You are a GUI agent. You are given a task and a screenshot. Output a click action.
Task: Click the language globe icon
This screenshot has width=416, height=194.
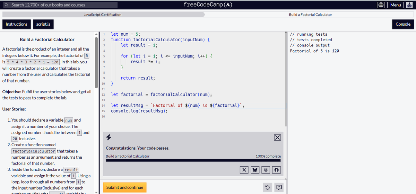(381, 5)
